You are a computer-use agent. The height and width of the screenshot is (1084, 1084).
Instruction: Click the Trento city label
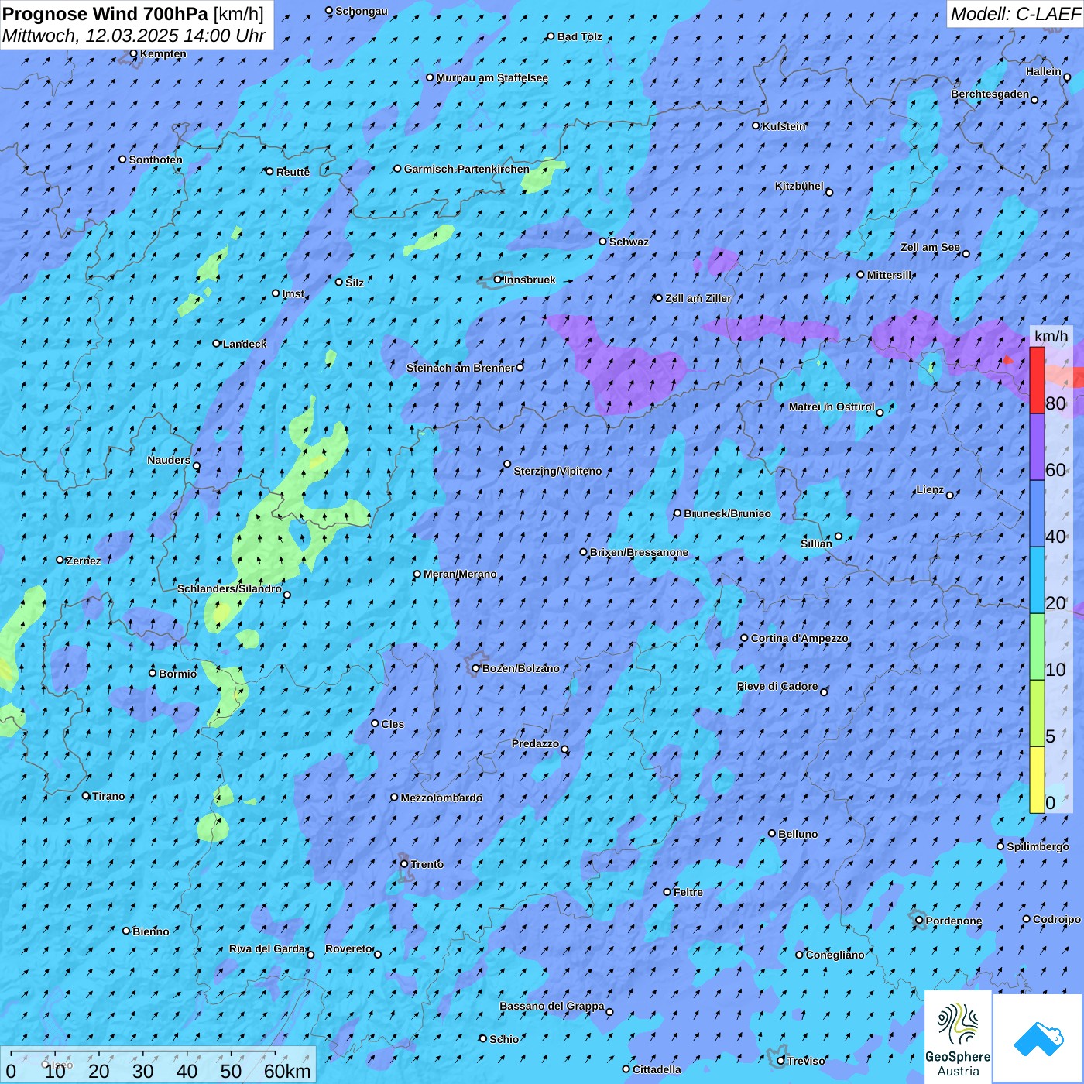427,864
